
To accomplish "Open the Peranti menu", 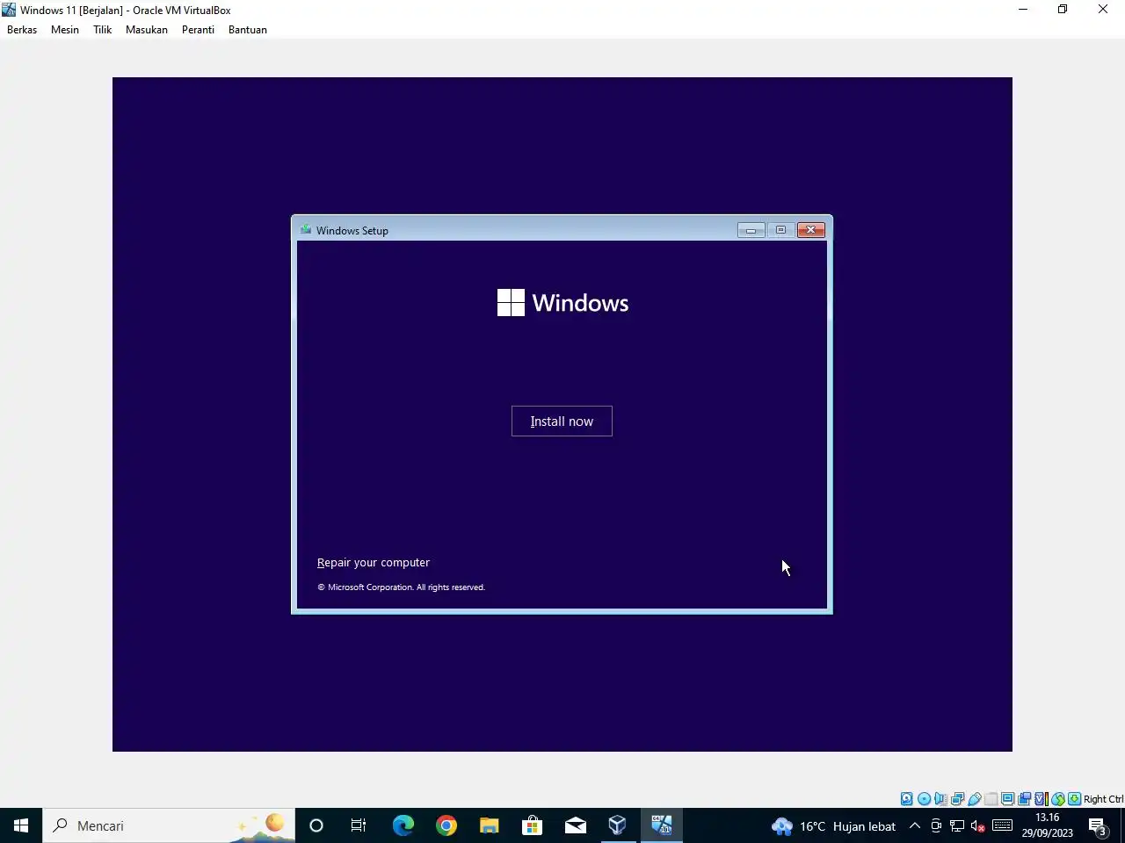I will tap(198, 30).
